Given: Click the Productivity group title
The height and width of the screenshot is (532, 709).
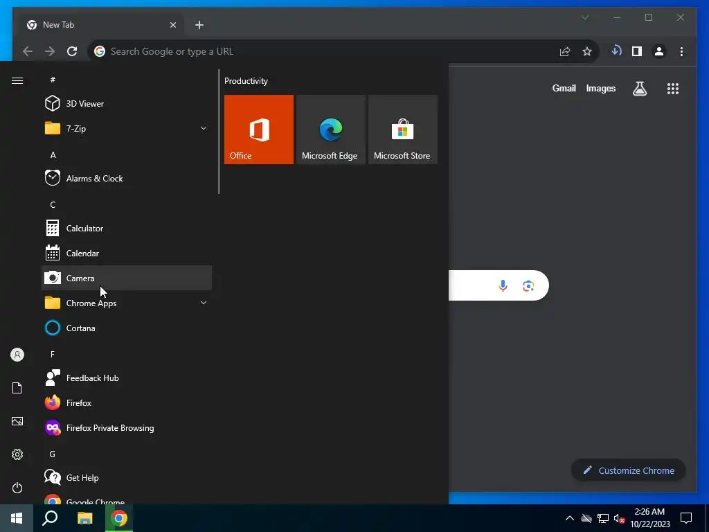Looking at the screenshot, I should coord(246,81).
